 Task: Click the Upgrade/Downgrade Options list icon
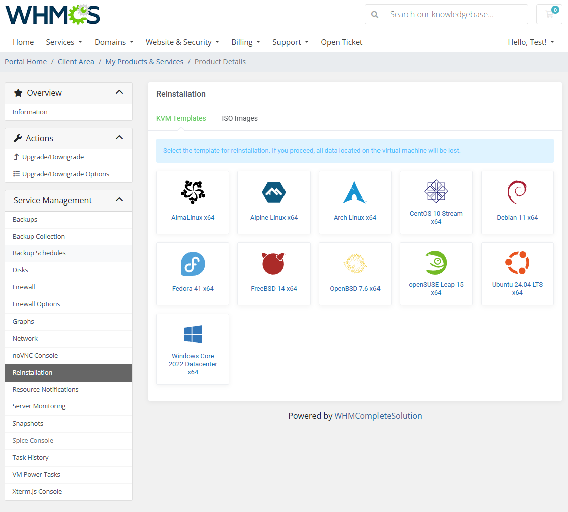[16, 174]
